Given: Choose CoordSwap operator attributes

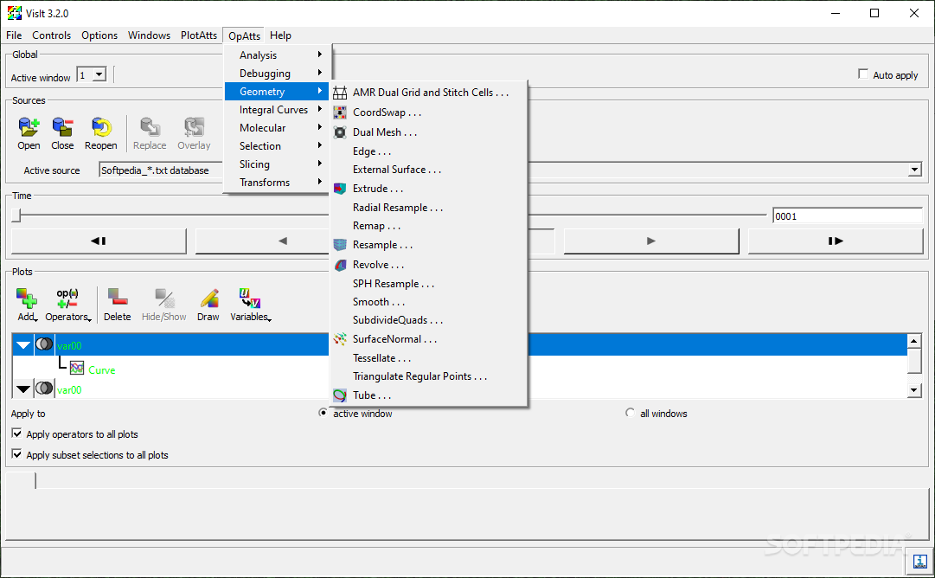Looking at the screenshot, I should [428, 112].
